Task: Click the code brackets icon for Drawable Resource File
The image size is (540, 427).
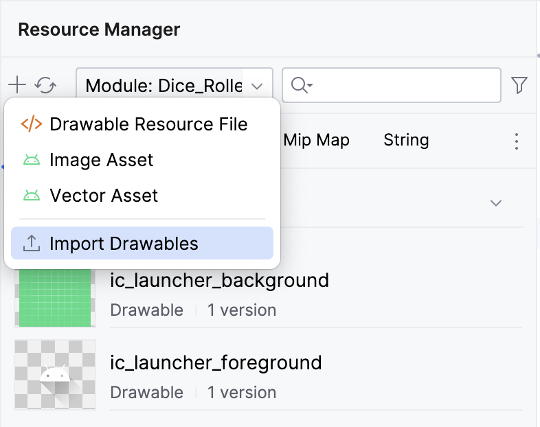Action: (31, 124)
